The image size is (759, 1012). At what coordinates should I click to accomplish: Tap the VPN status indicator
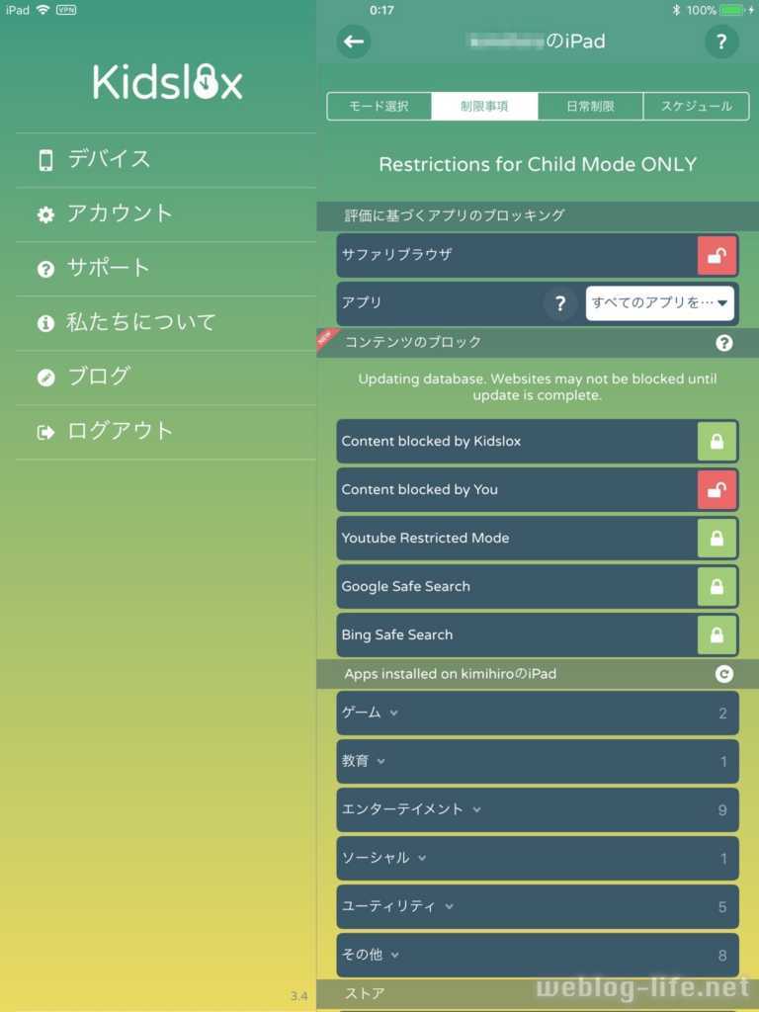coord(66,10)
